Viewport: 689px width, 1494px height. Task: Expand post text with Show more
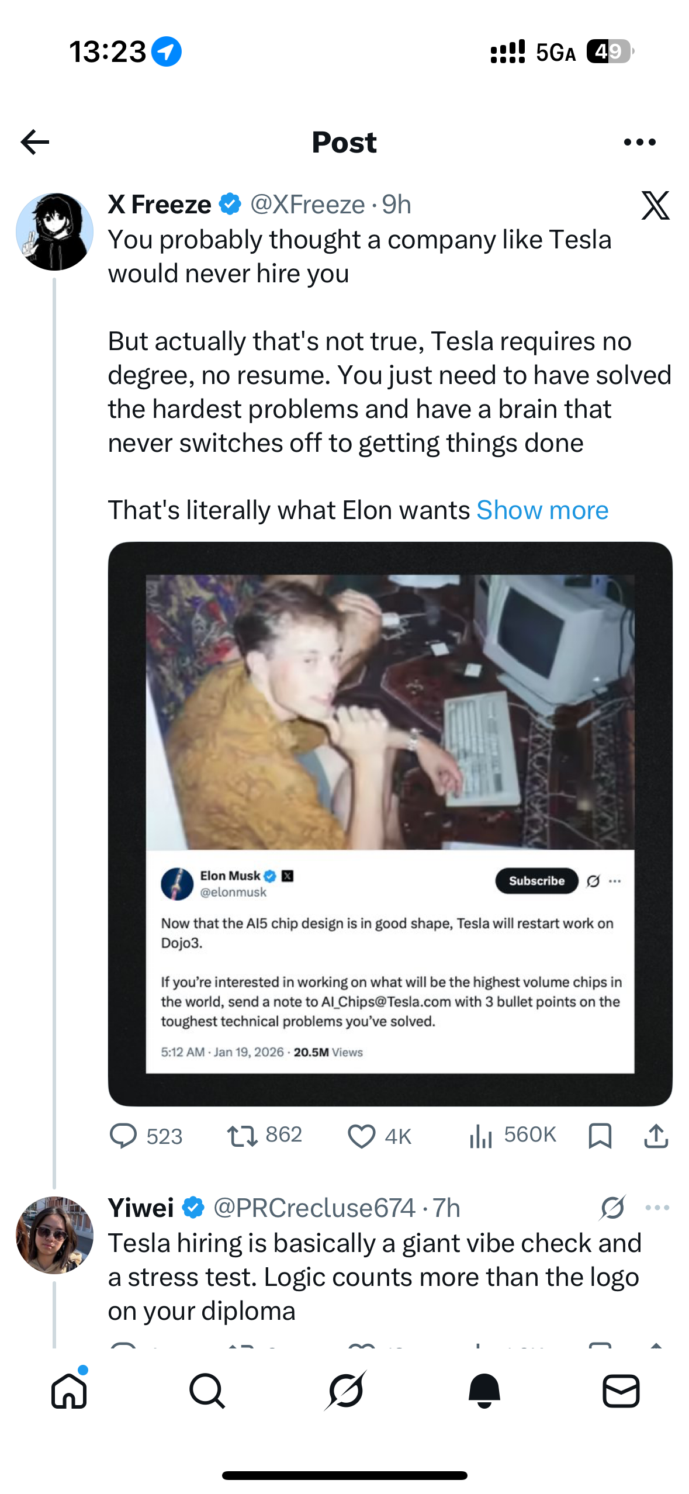[x=542, y=510]
